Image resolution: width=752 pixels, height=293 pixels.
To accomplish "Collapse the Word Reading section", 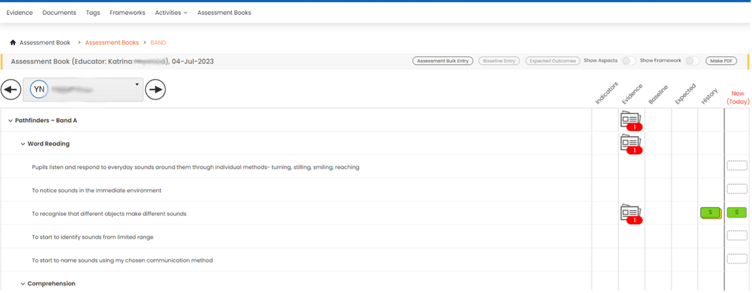I will pyautogui.click(x=23, y=144).
